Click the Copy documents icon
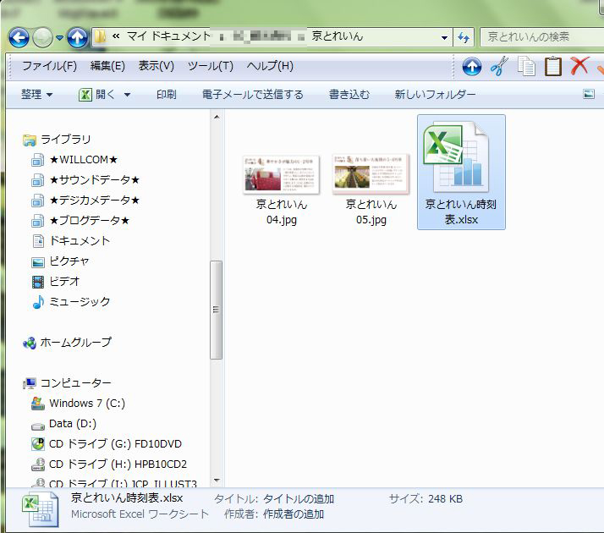 click(526, 66)
